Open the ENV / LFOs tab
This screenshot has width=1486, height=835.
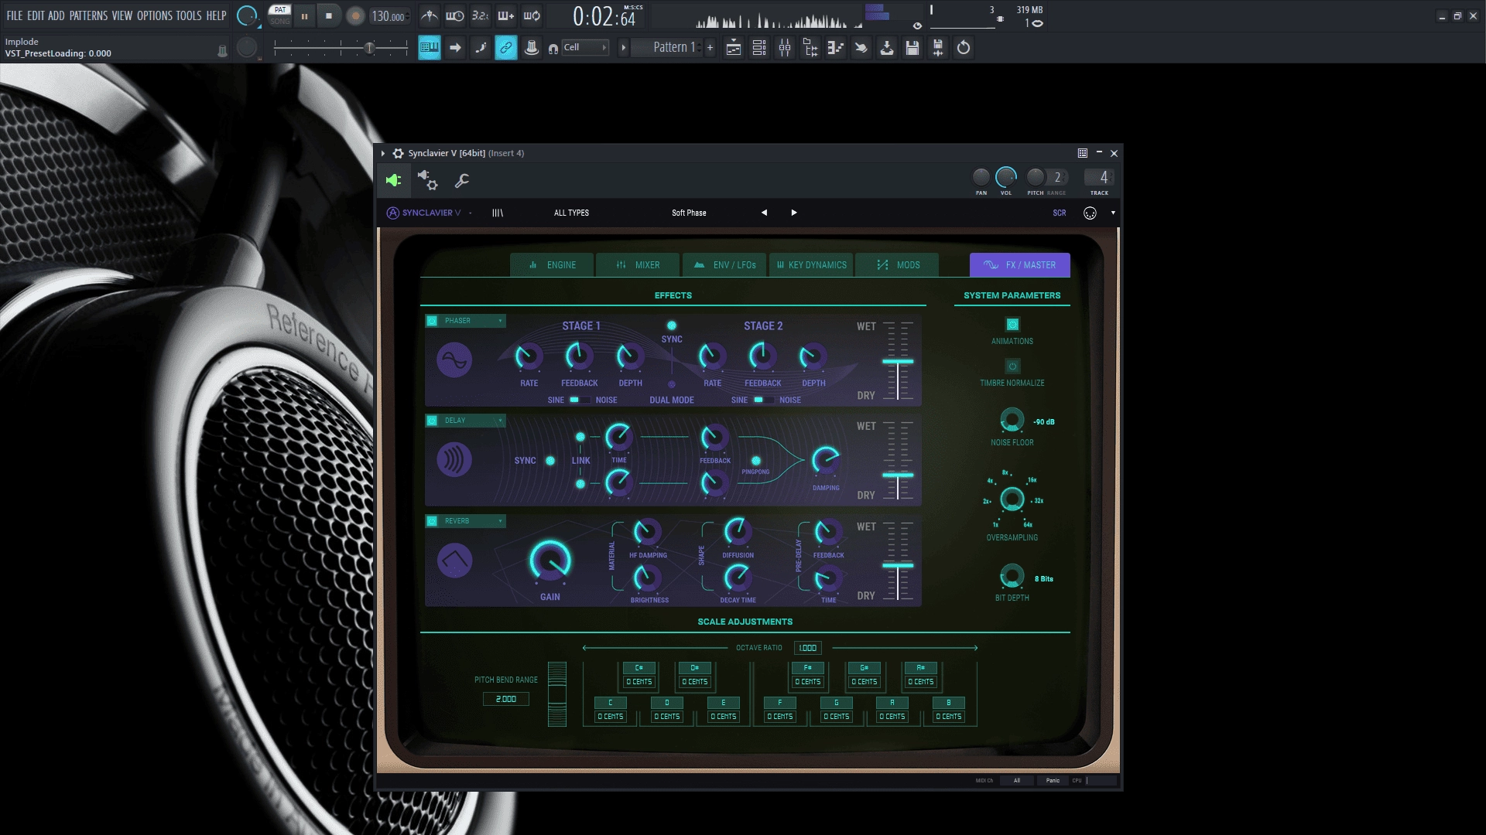(x=724, y=265)
